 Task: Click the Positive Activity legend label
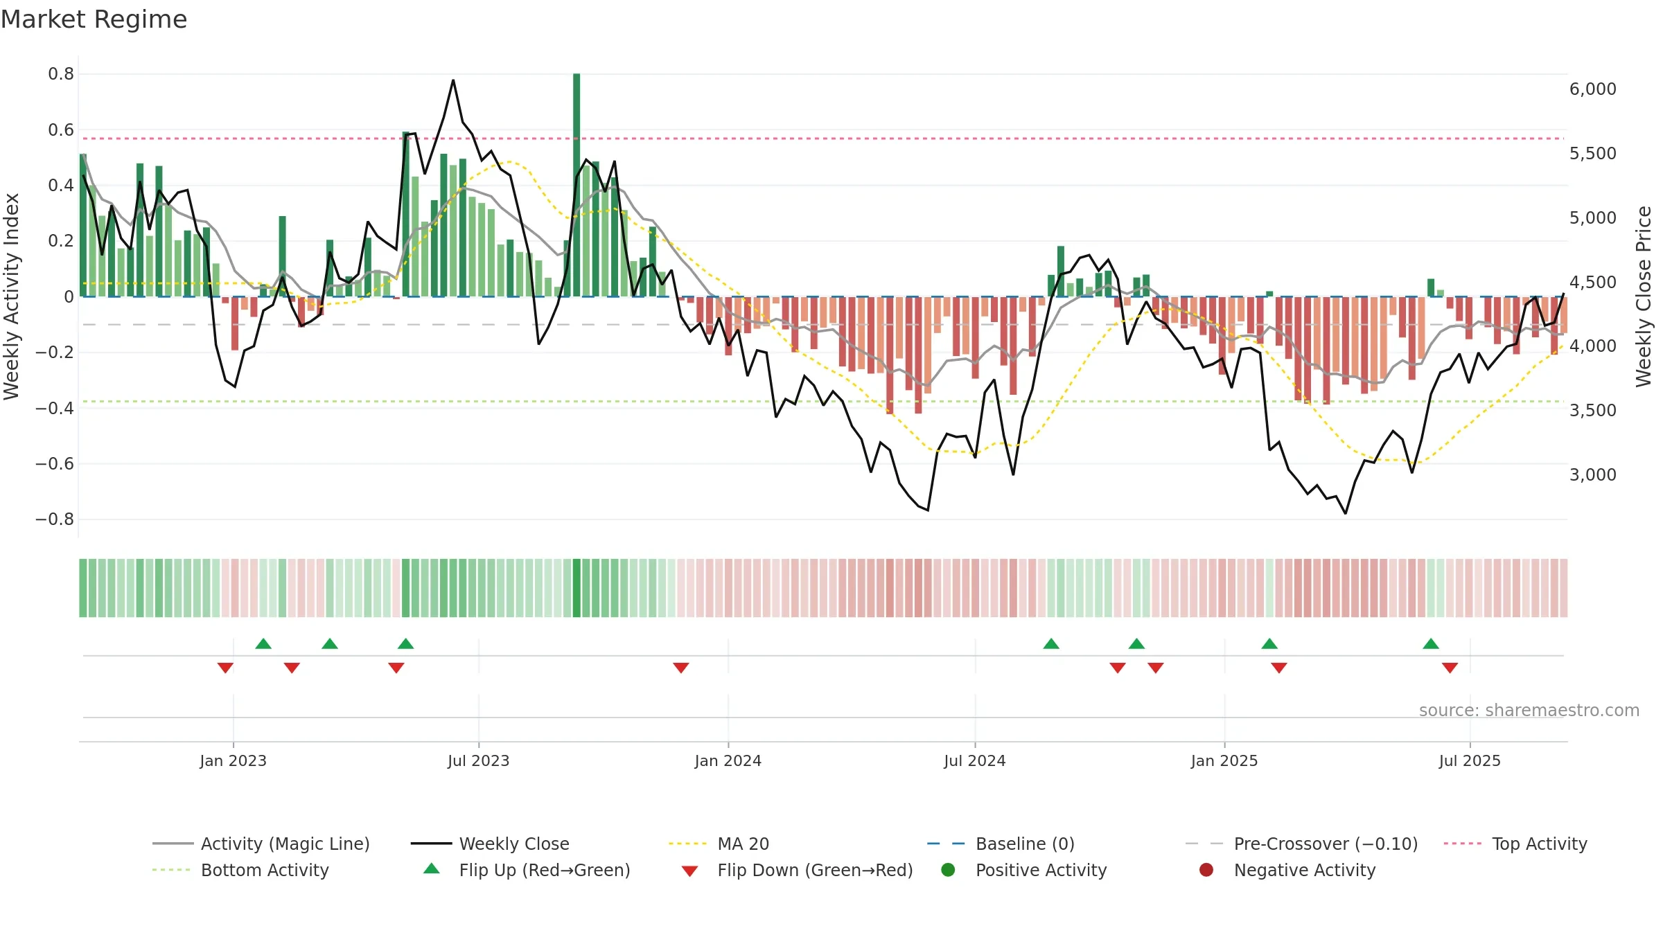1041,870
